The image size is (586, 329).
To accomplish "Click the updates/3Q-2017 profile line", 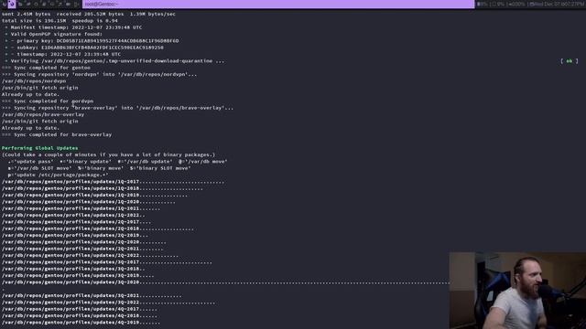I will tap(107, 262).
